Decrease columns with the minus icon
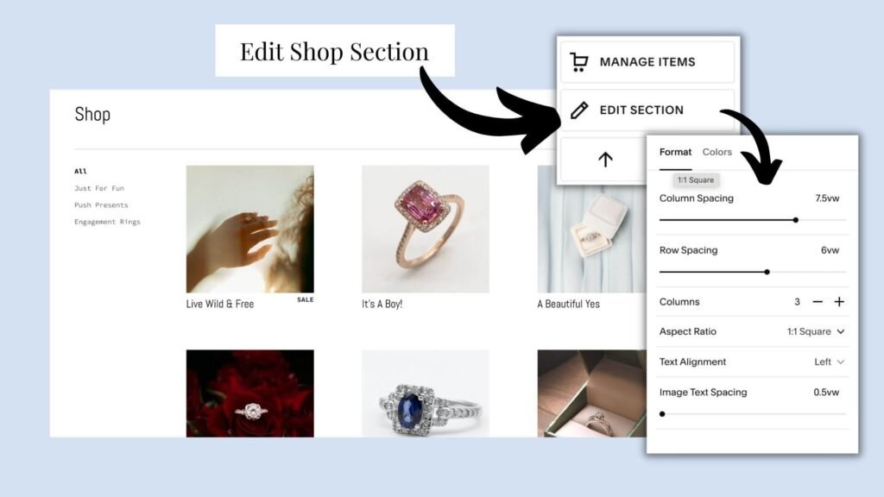Image resolution: width=884 pixels, height=497 pixels. click(818, 302)
